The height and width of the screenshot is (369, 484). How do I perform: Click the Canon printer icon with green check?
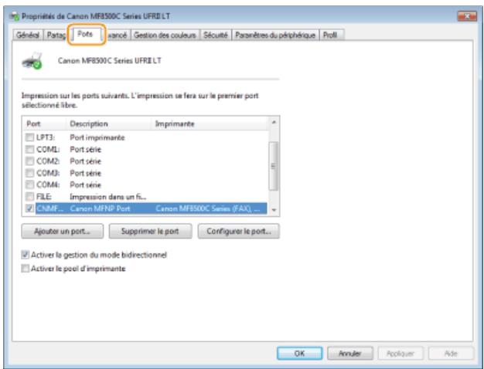[32, 61]
